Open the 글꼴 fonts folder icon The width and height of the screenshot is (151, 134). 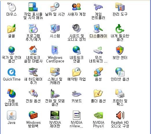pyautogui.click(x=12, y=29)
